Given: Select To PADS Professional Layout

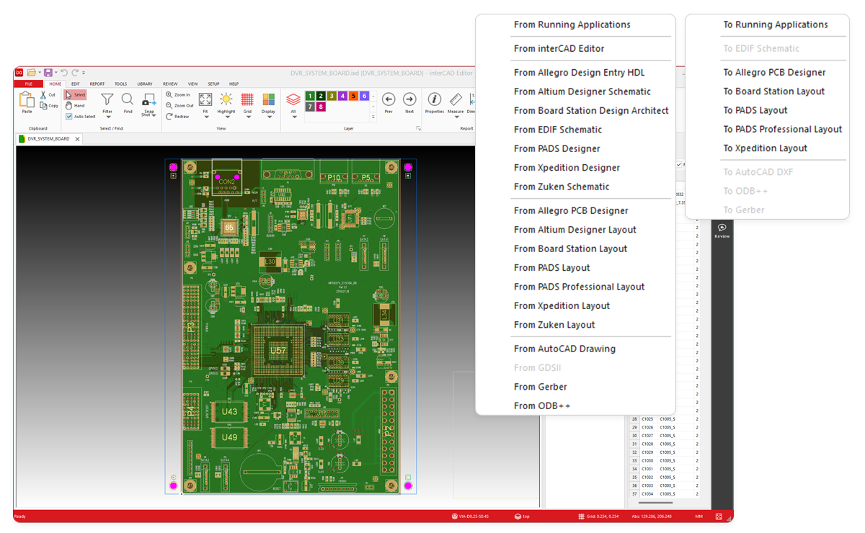Looking at the screenshot, I should pyautogui.click(x=782, y=129).
